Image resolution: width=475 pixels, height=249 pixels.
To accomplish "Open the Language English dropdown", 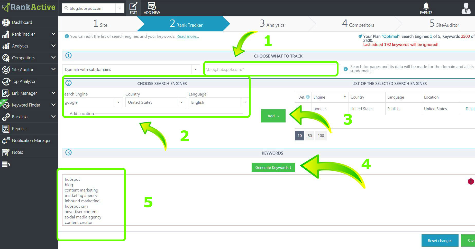I will click(x=245, y=102).
